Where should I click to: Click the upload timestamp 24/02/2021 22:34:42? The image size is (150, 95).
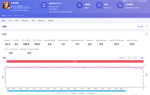(x=132, y=8)
